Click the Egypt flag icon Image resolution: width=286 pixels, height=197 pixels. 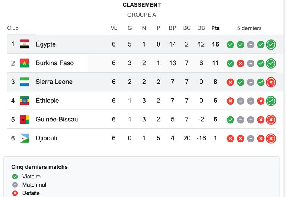[25, 44]
